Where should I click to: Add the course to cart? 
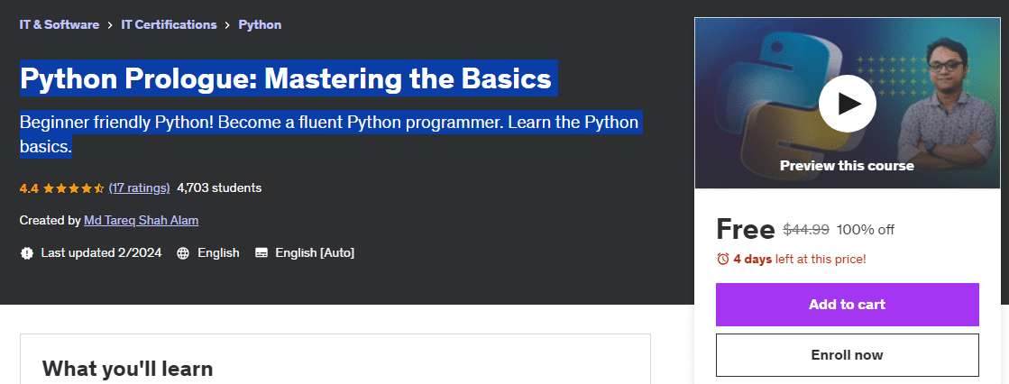pyautogui.click(x=847, y=305)
